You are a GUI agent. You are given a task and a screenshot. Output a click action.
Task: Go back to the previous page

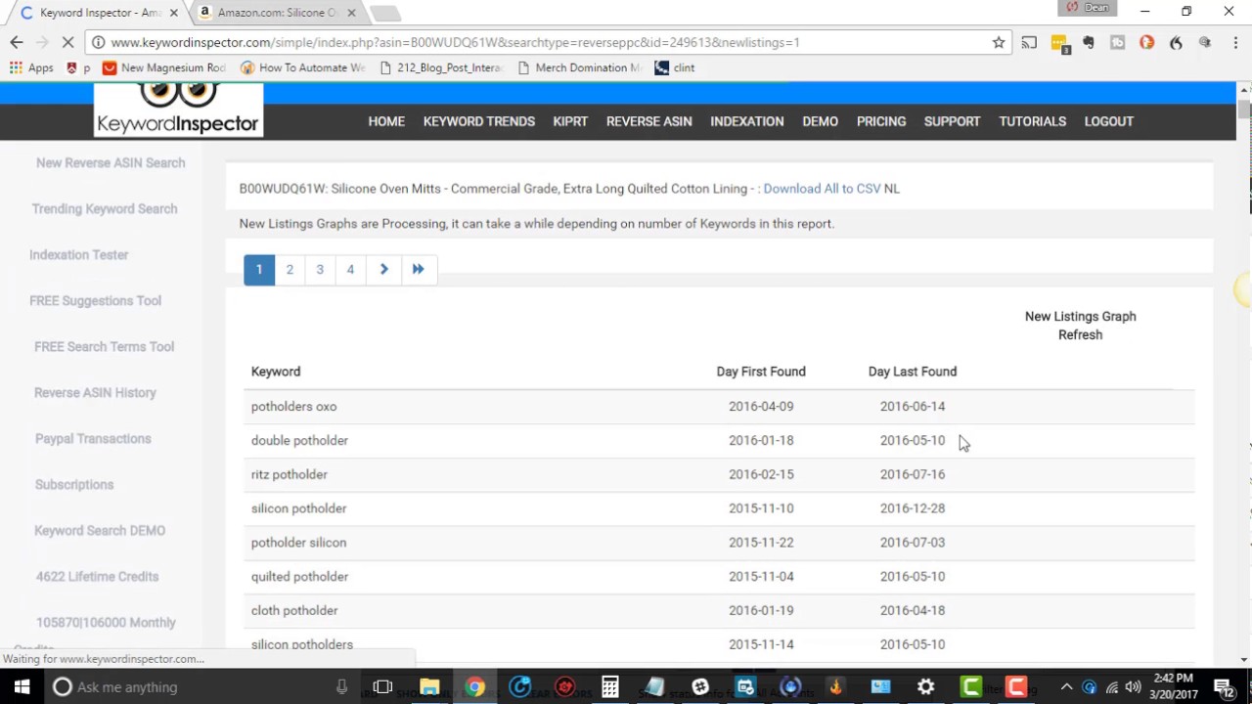16,42
